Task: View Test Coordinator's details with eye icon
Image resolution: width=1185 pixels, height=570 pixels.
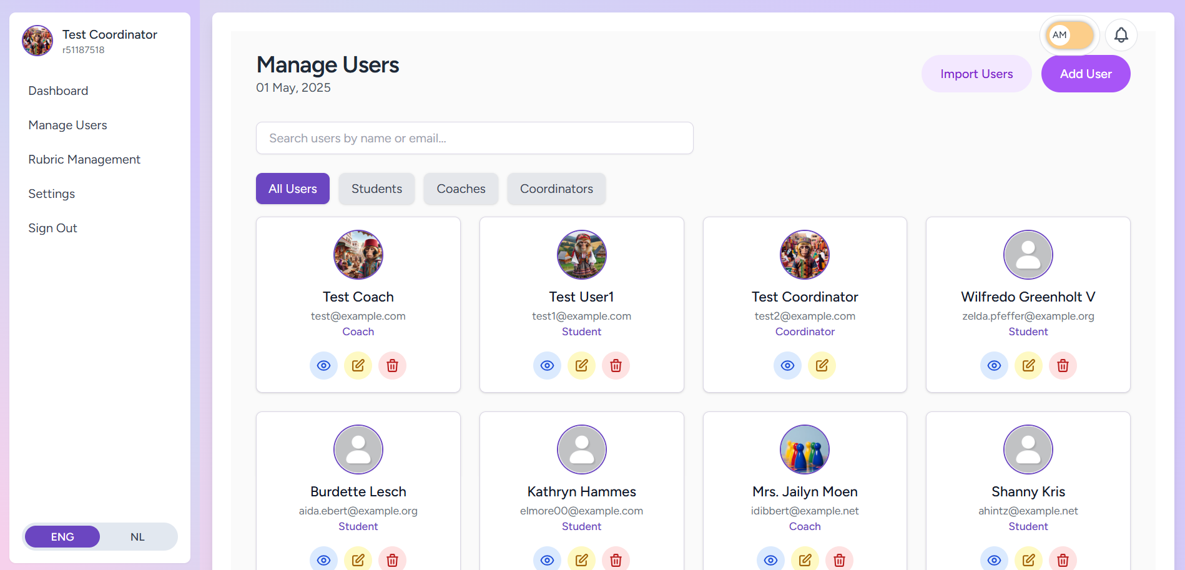Action: (787, 365)
